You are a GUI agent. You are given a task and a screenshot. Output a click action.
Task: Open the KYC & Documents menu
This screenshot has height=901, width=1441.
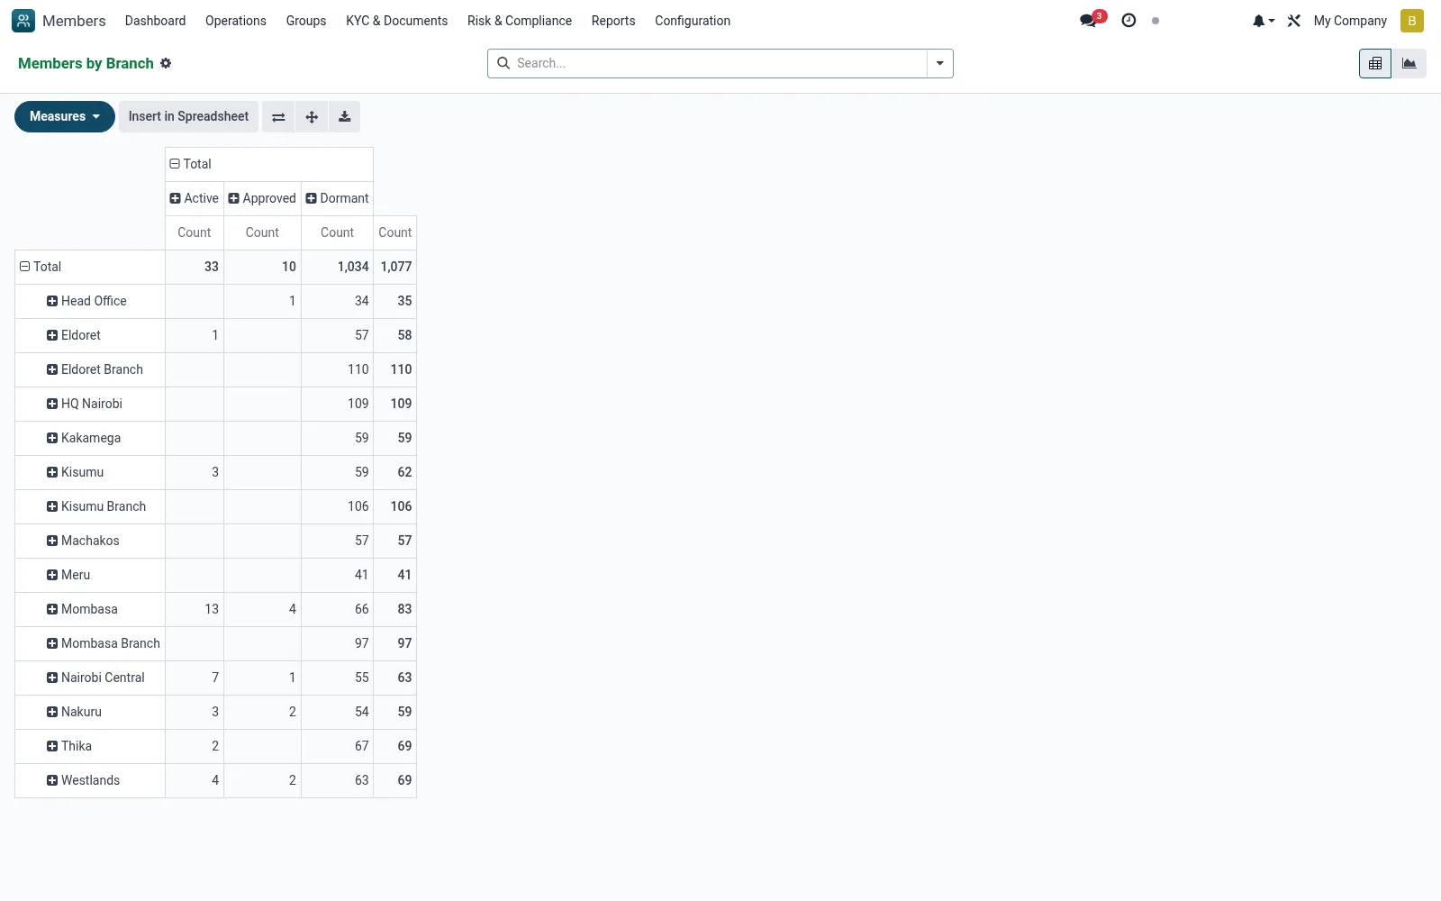[x=397, y=21]
